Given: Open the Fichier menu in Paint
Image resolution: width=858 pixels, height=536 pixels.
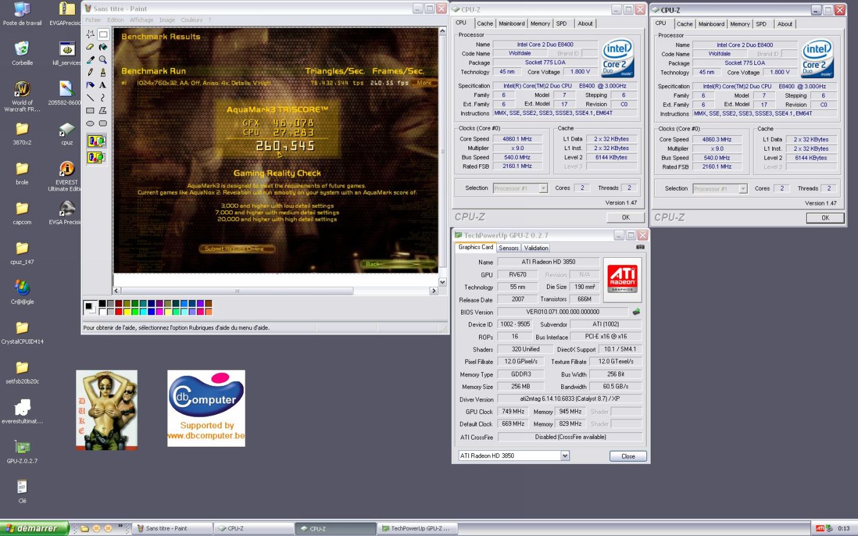Looking at the screenshot, I should [x=93, y=20].
